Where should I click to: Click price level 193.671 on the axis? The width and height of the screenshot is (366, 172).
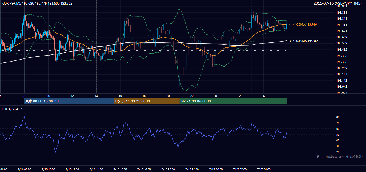pos(342,31)
